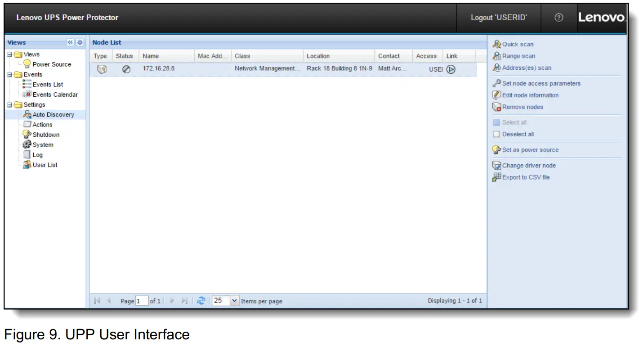Sort the node list by Mac Address column
Image resolution: width=639 pixels, height=347 pixels.
[212, 56]
